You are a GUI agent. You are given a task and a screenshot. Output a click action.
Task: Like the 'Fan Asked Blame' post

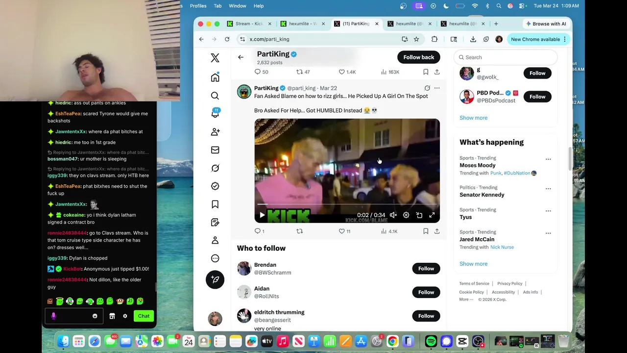coord(342,231)
